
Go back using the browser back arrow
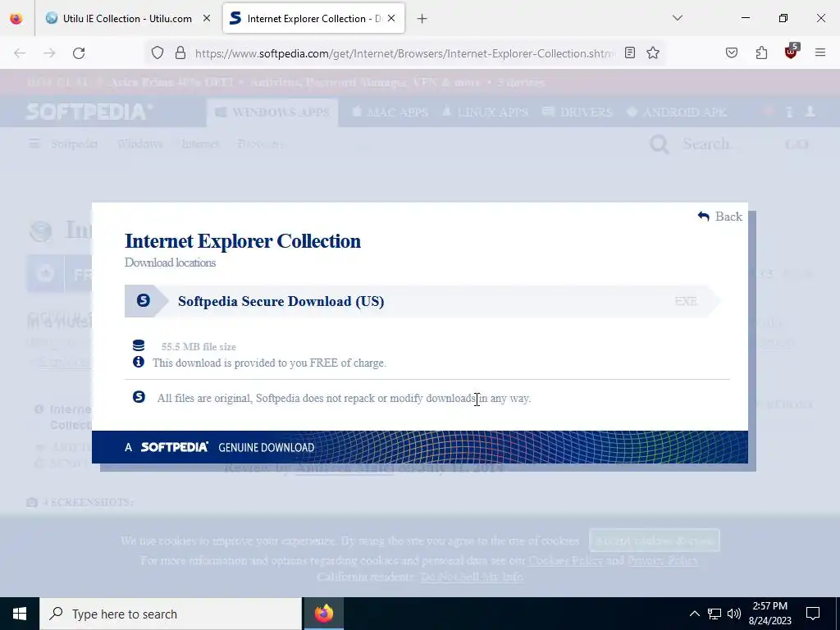tap(20, 53)
